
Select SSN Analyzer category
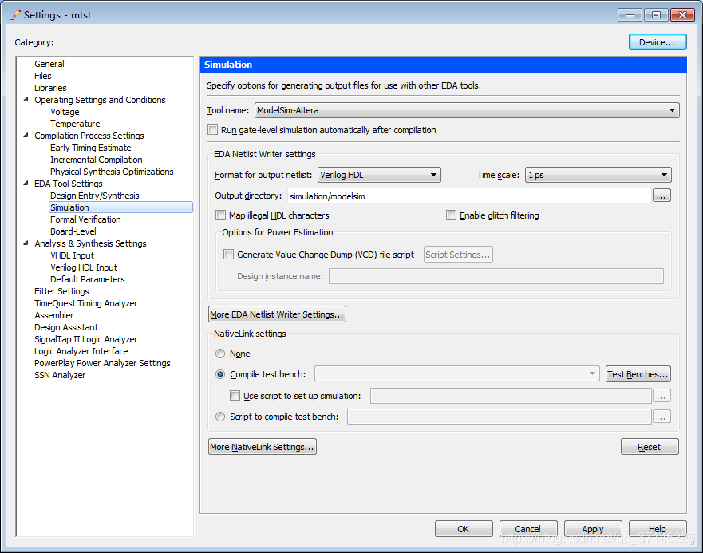(x=60, y=375)
